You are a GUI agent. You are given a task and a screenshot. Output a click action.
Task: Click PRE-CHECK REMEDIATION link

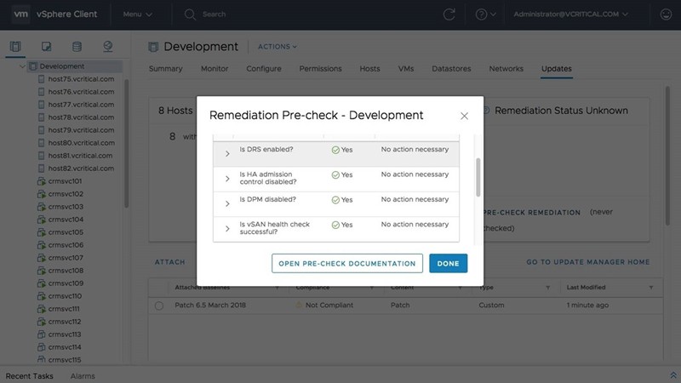click(x=532, y=212)
